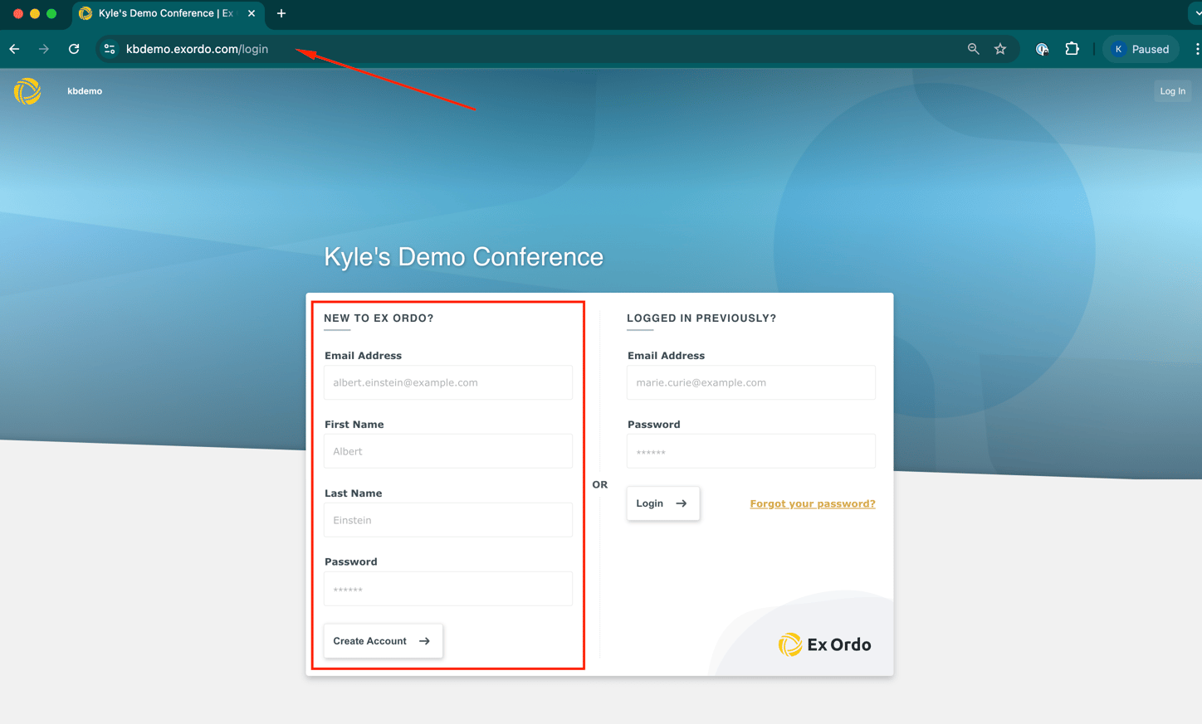Screen dimensions: 1202x724
Task: Focus the new account Email Address field
Action: [x=448, y=382]
